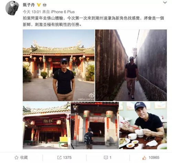Open comments via speech bubble icon

[x=106, y=157]
